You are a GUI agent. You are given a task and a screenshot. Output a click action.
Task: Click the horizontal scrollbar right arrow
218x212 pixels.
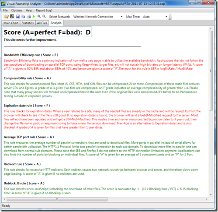(206, 199)
